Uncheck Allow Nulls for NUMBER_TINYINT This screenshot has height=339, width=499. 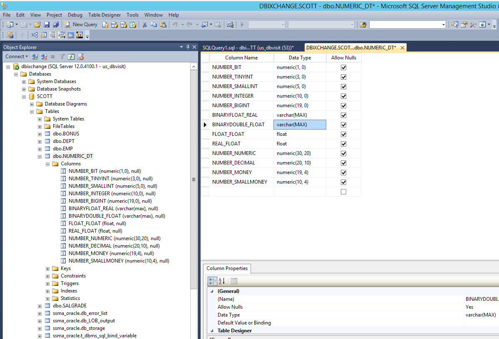click(x=343, y=77)
